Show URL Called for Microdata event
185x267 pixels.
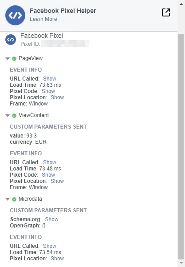[50, 246]
